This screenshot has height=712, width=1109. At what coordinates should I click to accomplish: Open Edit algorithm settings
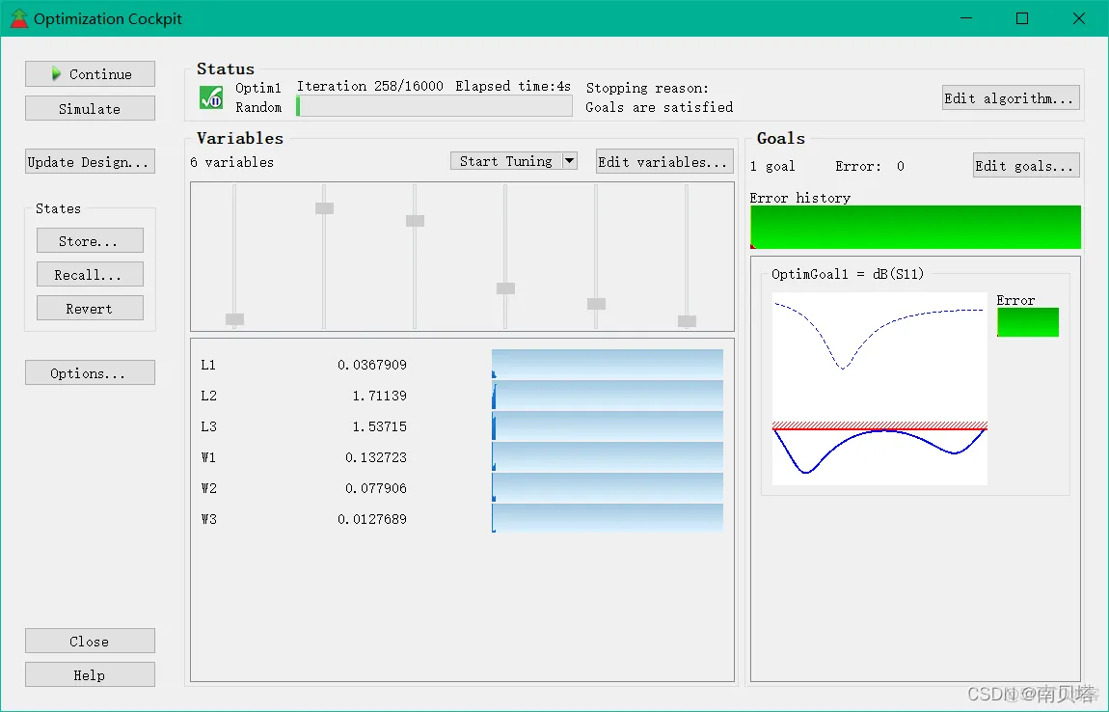pyautogui.click(x=1011, y=97)
